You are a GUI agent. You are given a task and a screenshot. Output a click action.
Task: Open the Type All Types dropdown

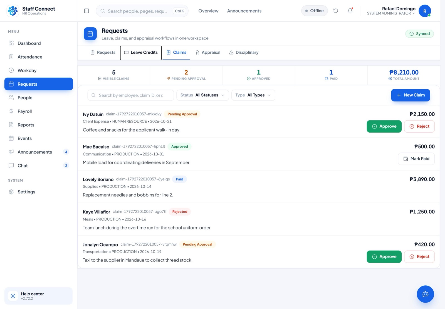[x=253, y=95]
